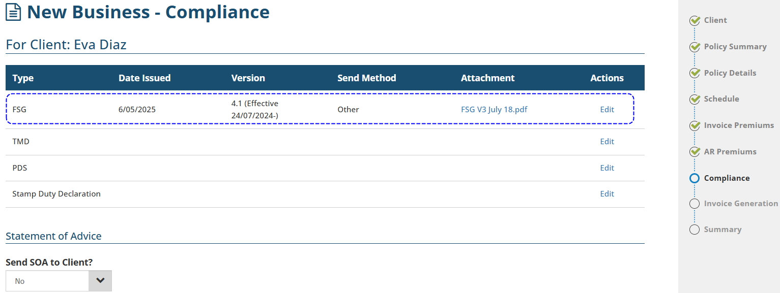Image resolution: width=780 pixels, height=293 pixels.
Task: Open the FSG V3 July 18.pdf attachment
Action: tap(494, 110)
